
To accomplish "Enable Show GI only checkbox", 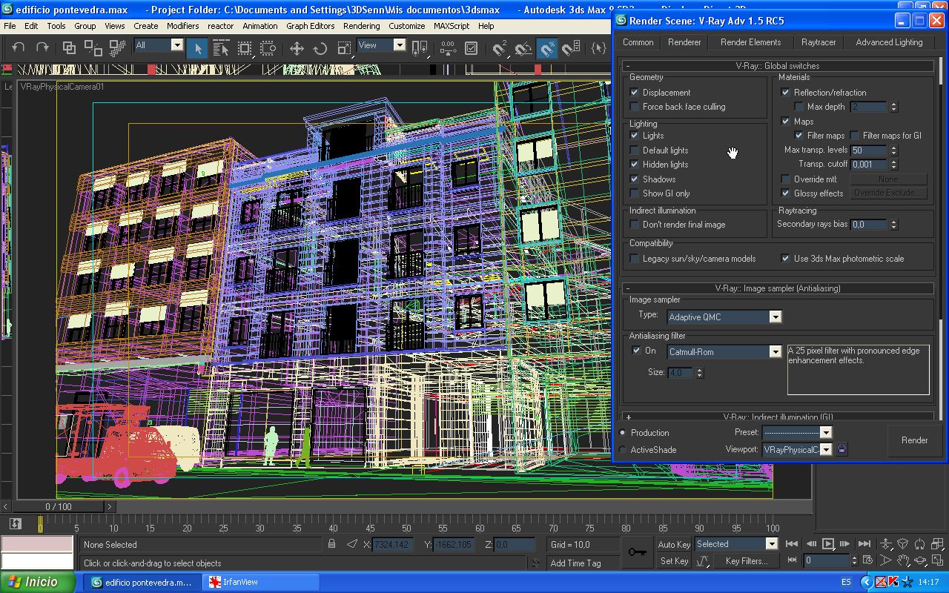I will click(634, 193).
